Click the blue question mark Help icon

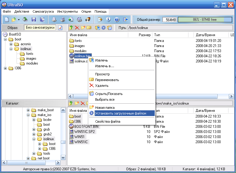point(117,20)
